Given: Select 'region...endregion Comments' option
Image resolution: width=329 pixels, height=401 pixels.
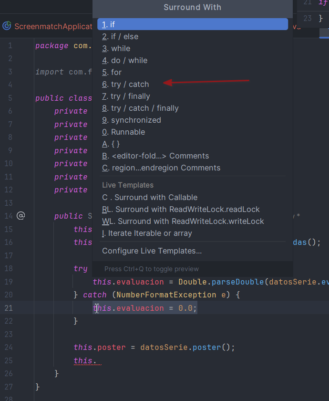Looking at the screenshot, I should [x=193, y=168].
